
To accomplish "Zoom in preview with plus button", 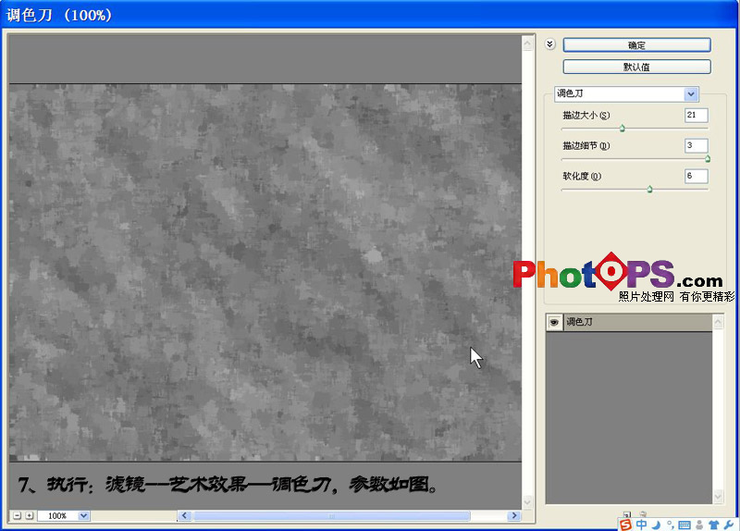I will pyautogui.click(x=30, y=515).
